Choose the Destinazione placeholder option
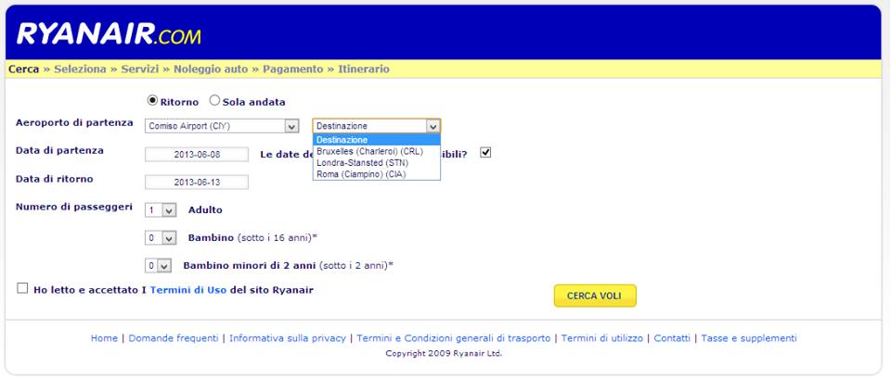The width and height of the screenshot is (891, 379). [x=376, y=140]
